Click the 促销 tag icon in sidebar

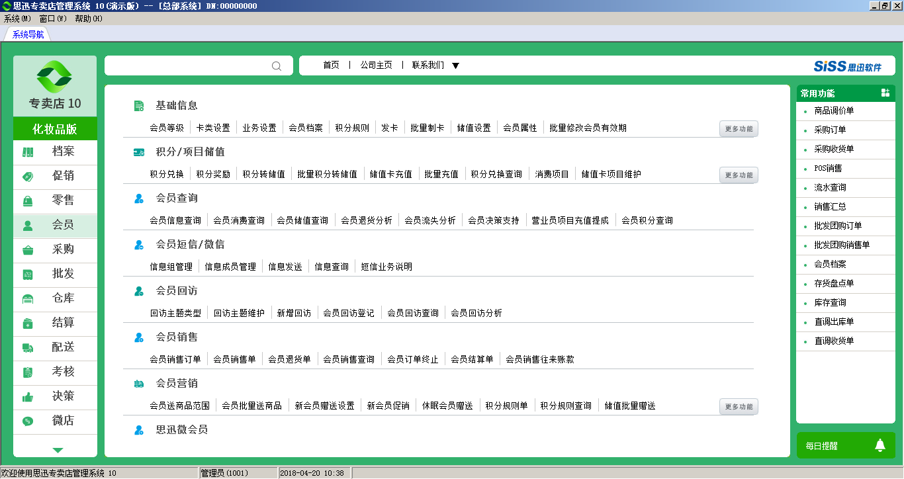tap(28, 177)
